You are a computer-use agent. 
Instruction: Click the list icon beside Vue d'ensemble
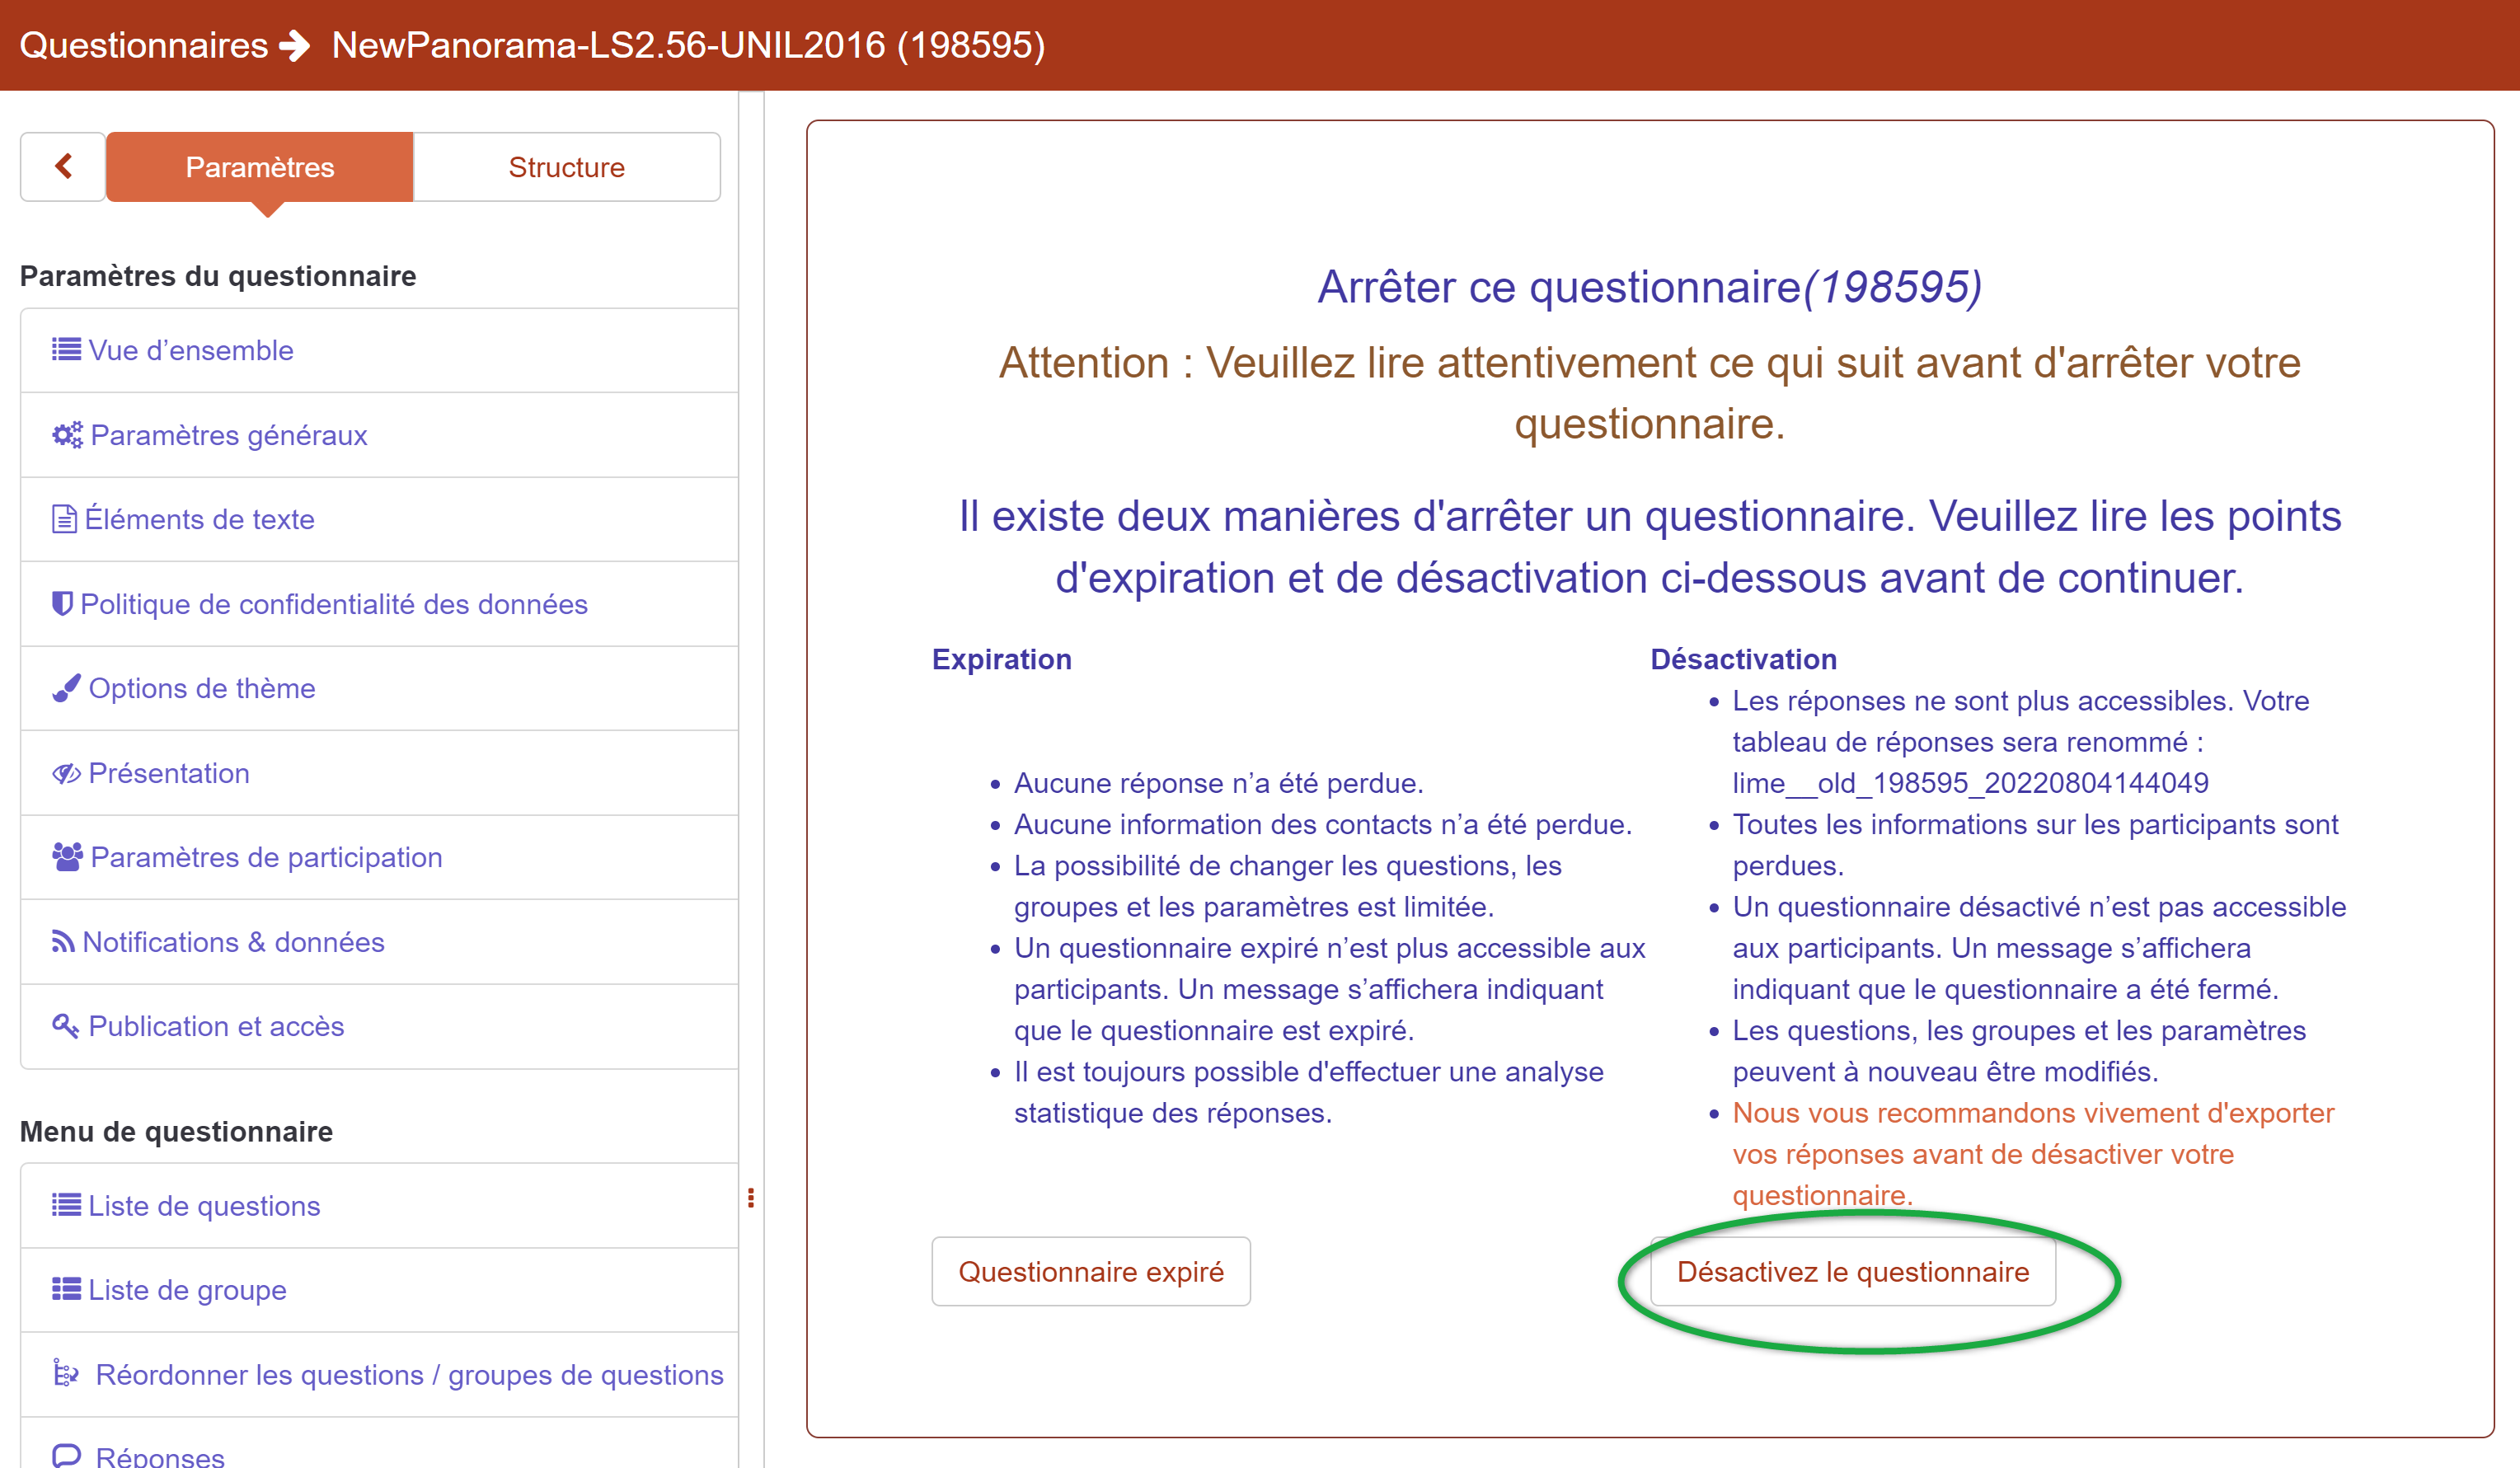point(66,350)
